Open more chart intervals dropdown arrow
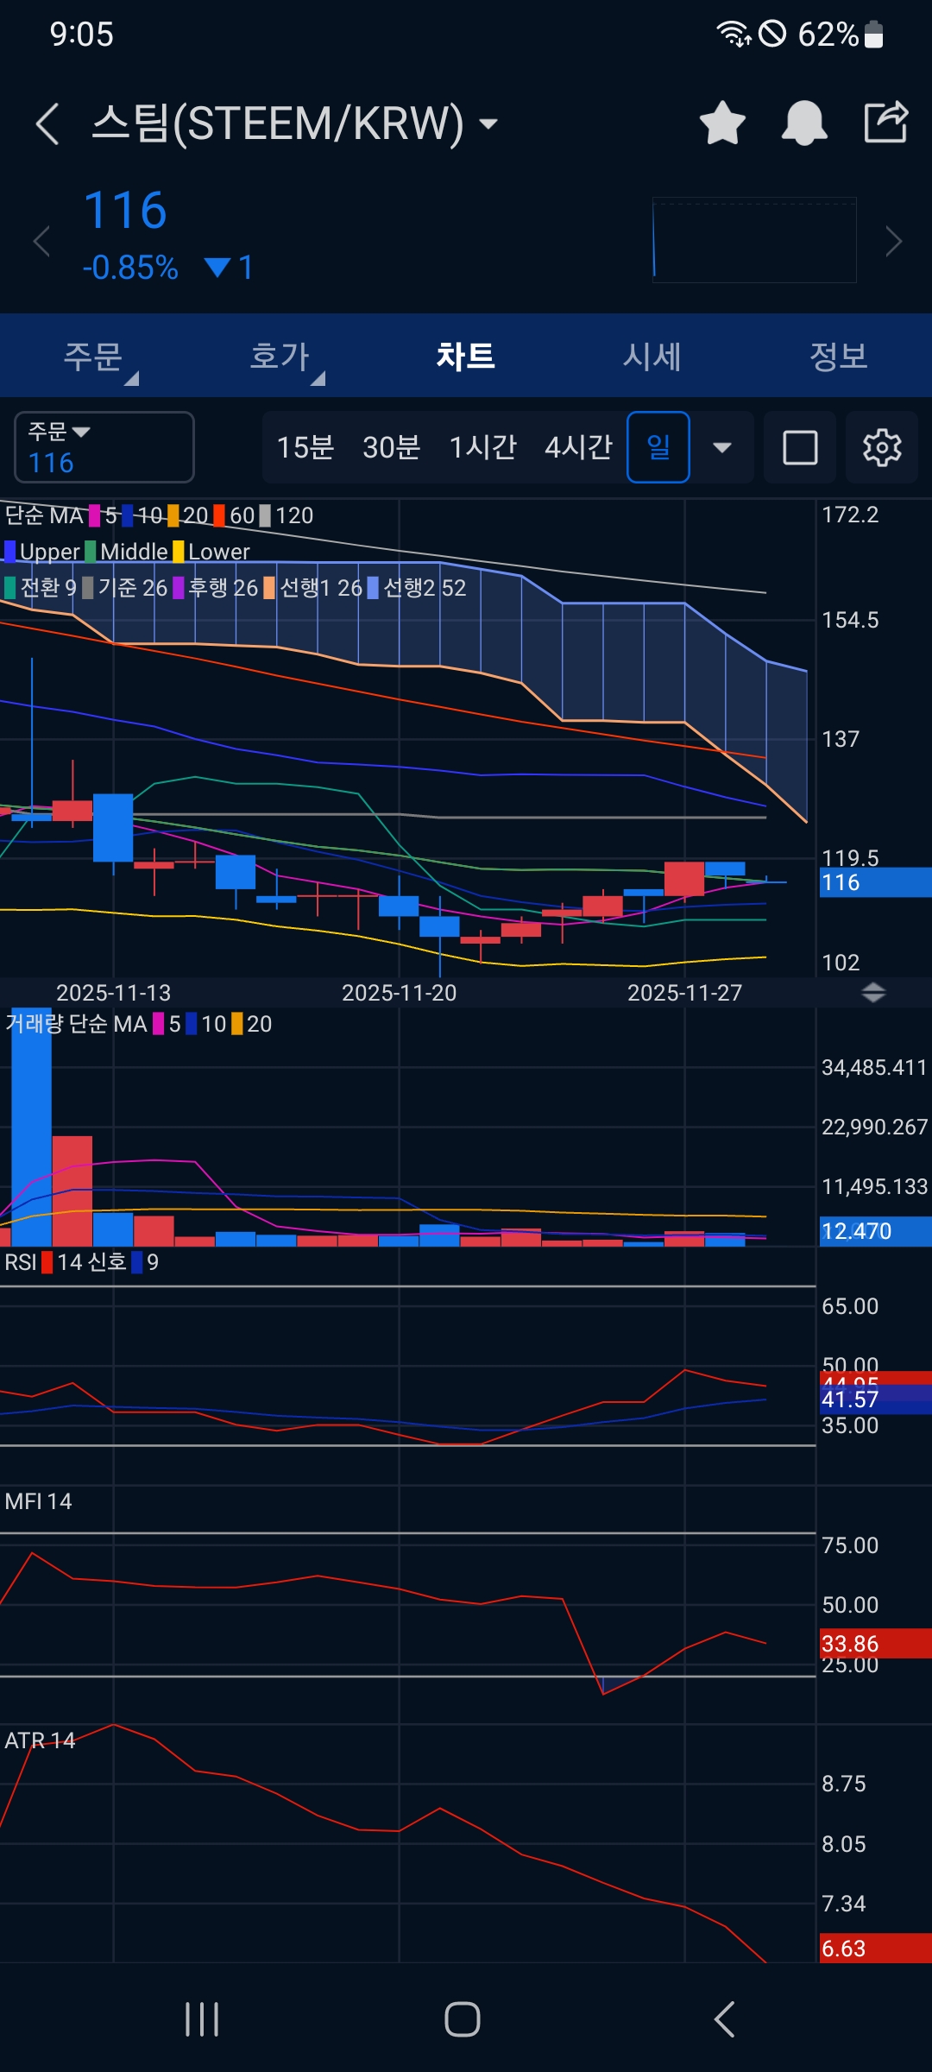Image resolution: width=932 pixels, height=2072 pixels. (722, 447)
